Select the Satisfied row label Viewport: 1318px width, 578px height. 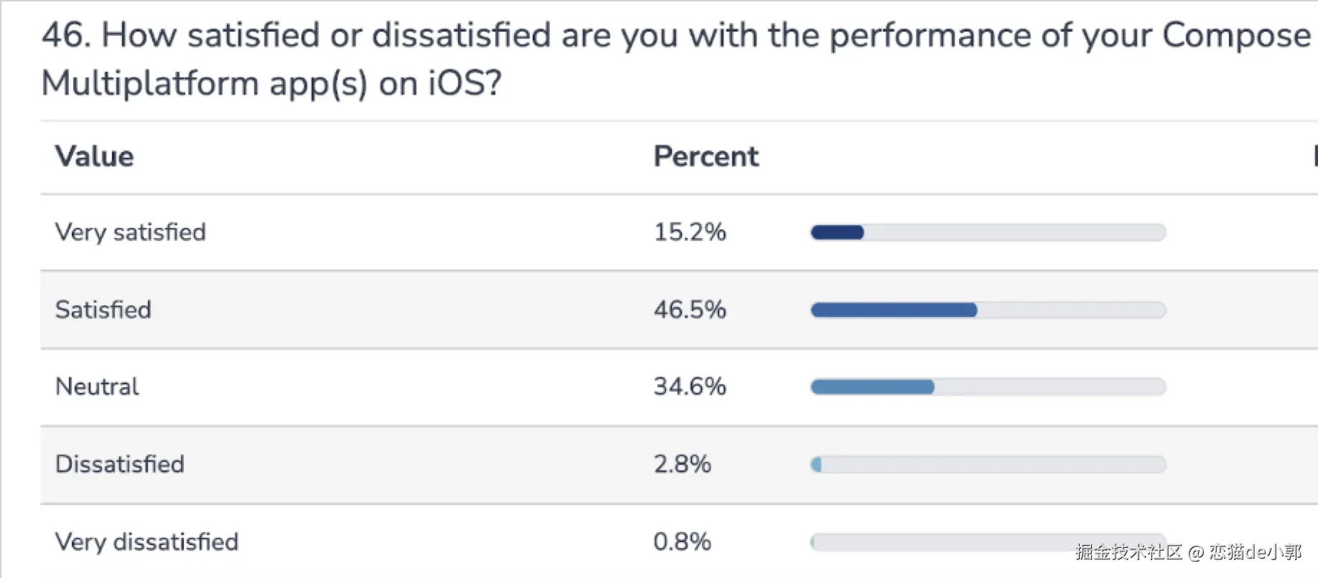[103, 310]
